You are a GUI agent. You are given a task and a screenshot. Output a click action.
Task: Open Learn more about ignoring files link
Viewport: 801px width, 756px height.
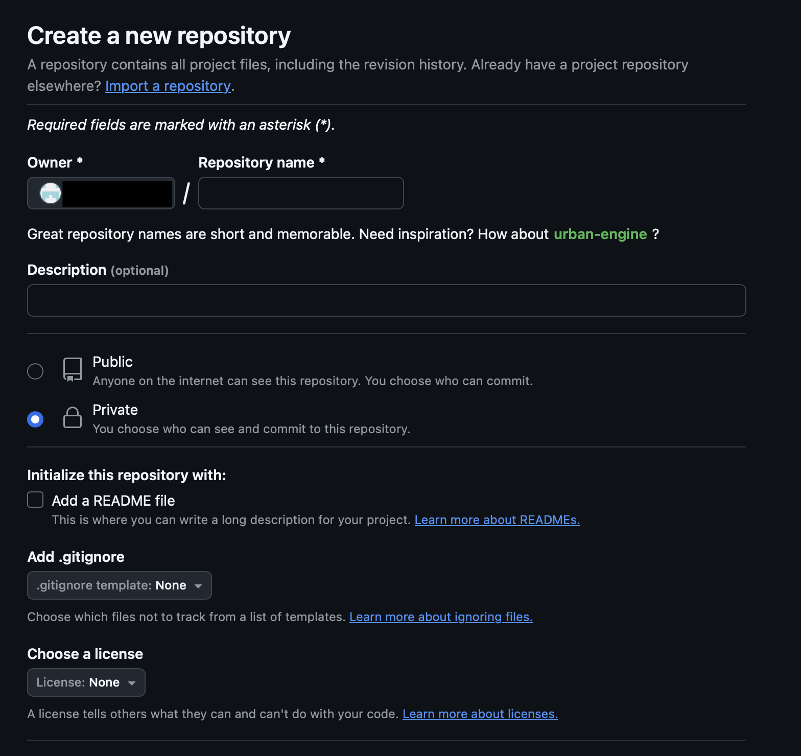tap(441, 617)
